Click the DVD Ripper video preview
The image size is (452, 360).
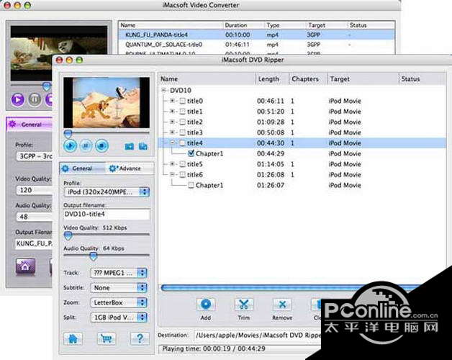click(x=107, y=102)
